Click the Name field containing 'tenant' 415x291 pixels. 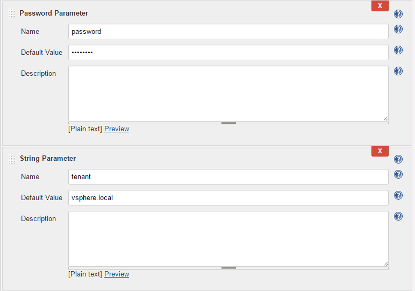(228, 176)
